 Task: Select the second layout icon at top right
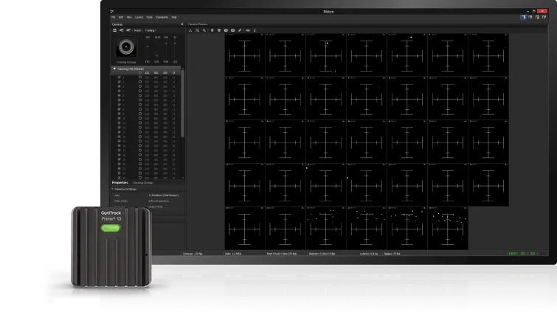[x=530, y=17]
